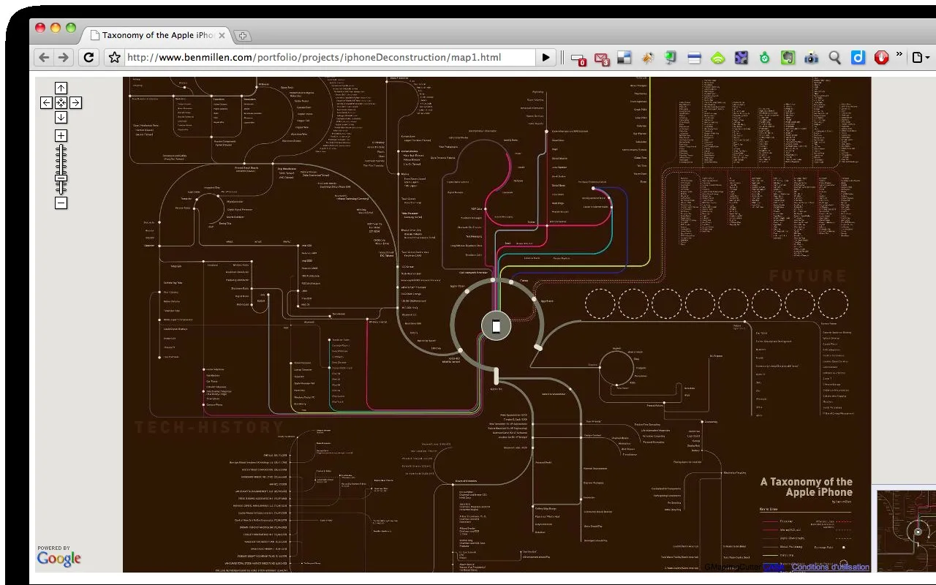Viewport: 936px width, 585px height.
Task: Click the purple gears extension icon
Action: [741, 57]
